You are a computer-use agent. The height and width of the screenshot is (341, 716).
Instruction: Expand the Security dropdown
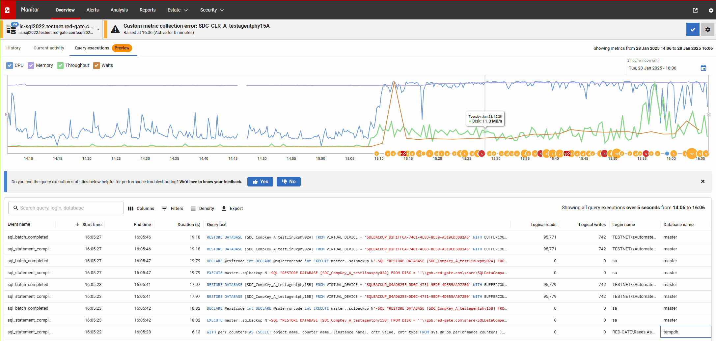[x=211, y=10]
